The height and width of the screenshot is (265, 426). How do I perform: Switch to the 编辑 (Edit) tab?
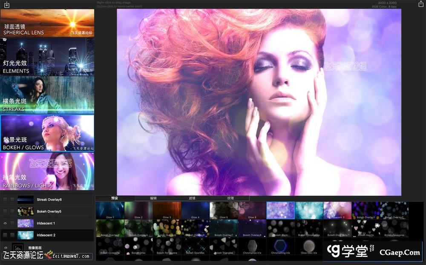(153, 198)
